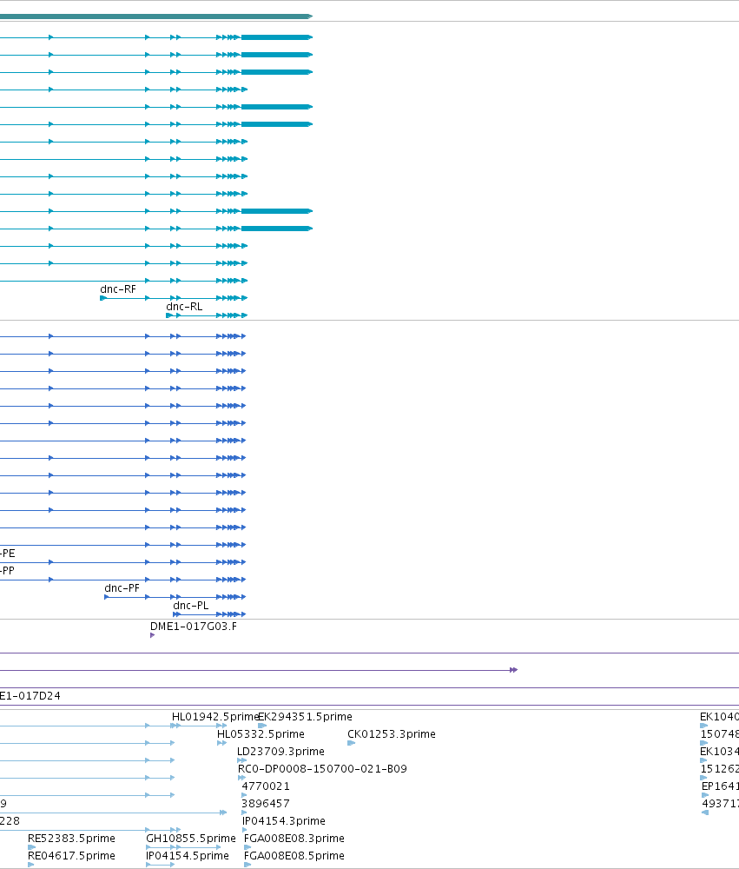Click the IP04154.5prime feature line
Viewport: 739px width, 869px height.
tap(160, 865)
